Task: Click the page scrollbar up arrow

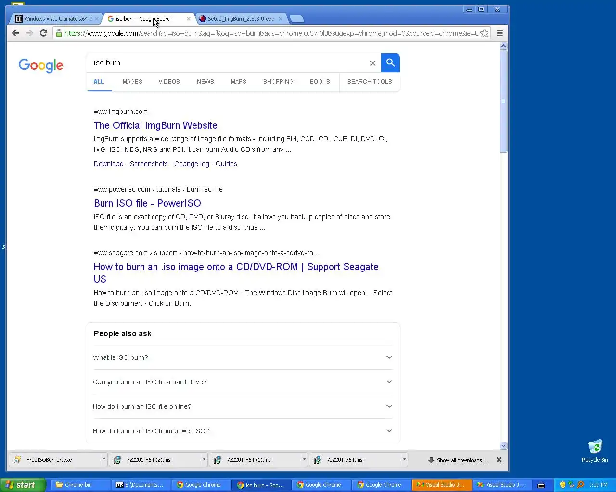Action: (x=504, y=46)
